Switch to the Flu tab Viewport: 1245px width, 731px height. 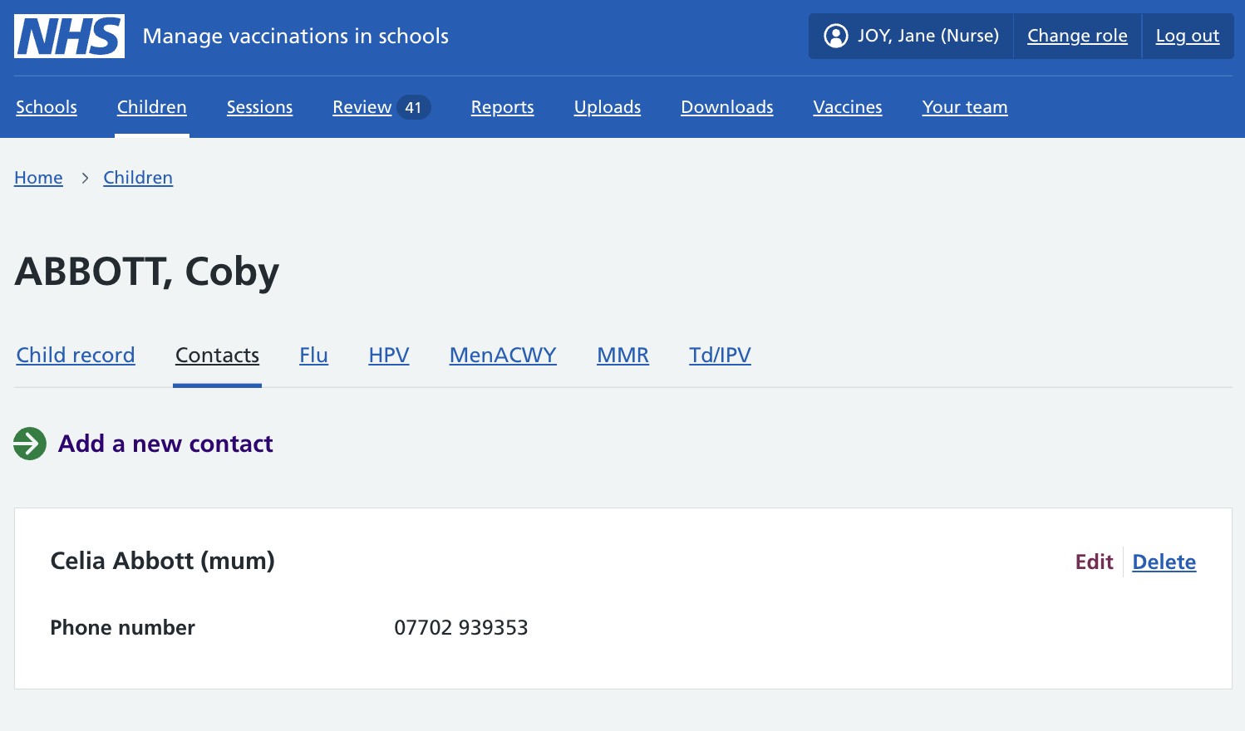(313, 355)
